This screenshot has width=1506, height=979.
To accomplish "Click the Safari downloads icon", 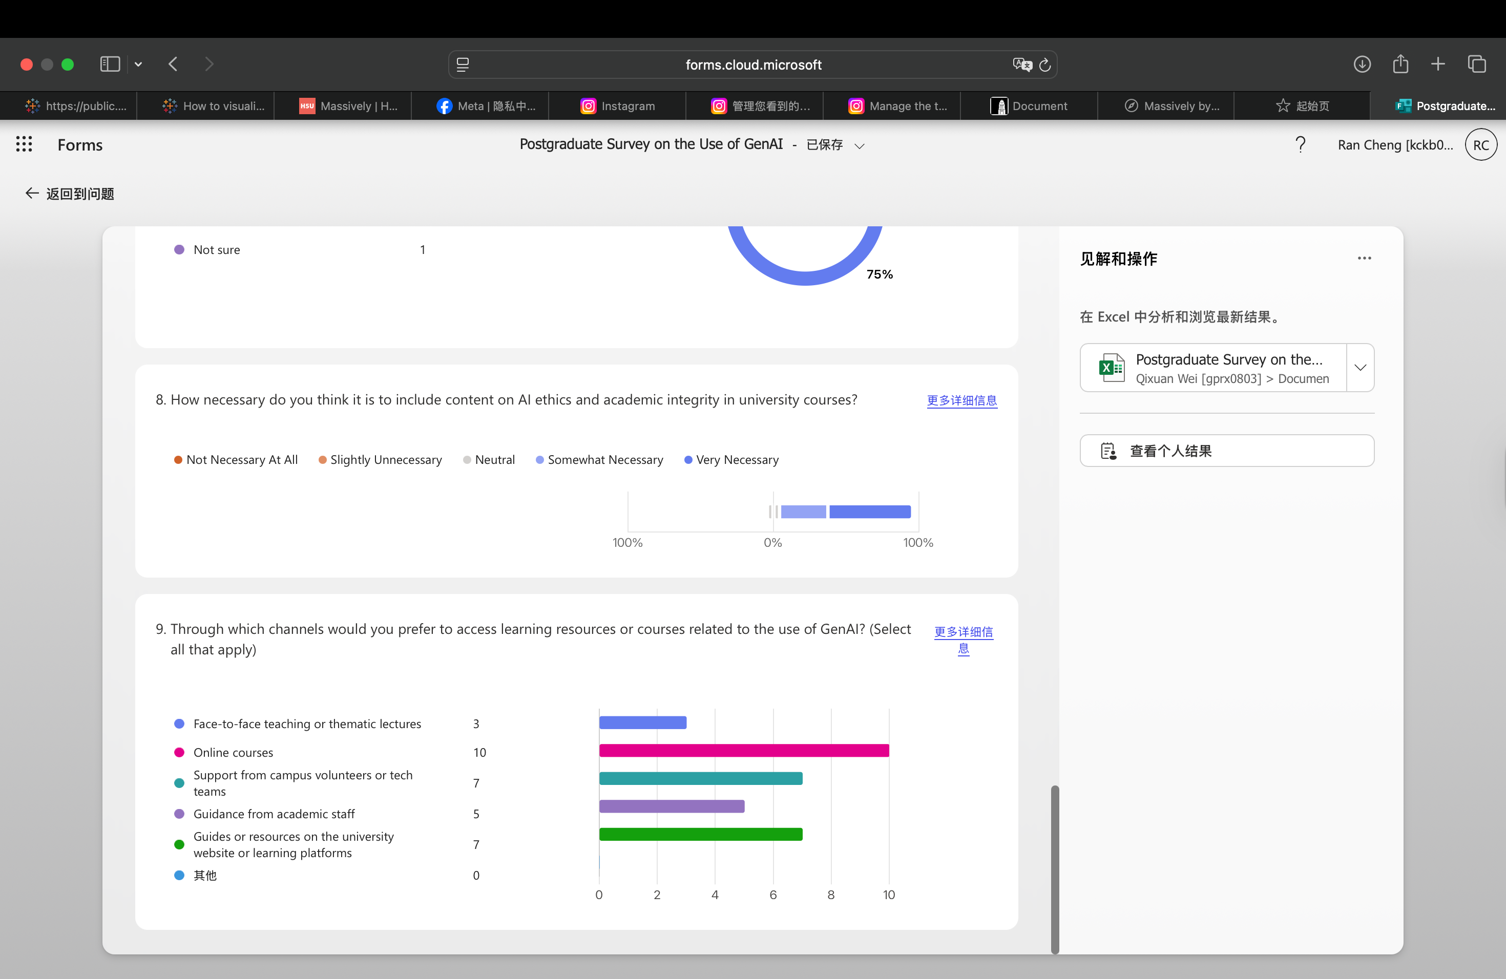I will coord(1363,65).
